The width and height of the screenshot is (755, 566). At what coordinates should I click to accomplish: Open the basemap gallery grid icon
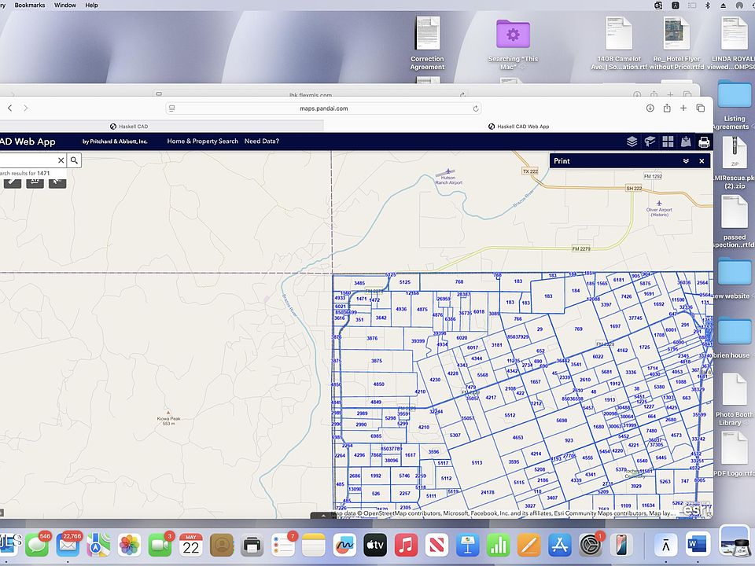coord(668,141)
